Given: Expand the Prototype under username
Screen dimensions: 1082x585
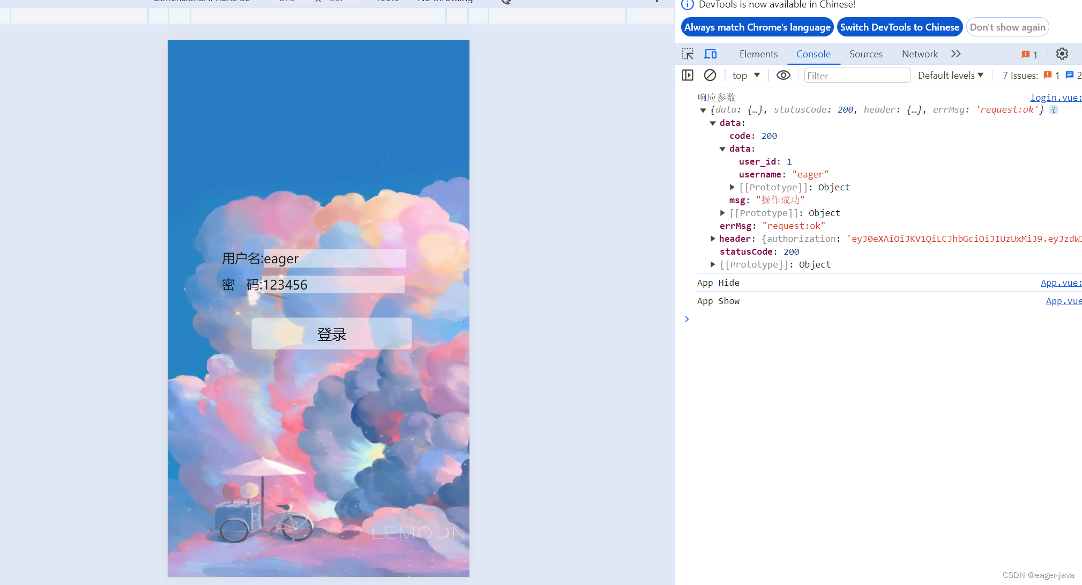Looking at the screenshot, I should (x=732, y=187).
